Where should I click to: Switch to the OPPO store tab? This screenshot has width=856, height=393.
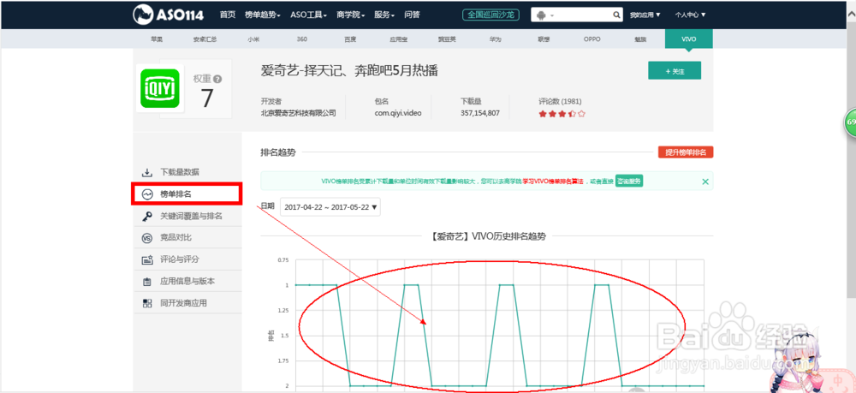(591, 39)
